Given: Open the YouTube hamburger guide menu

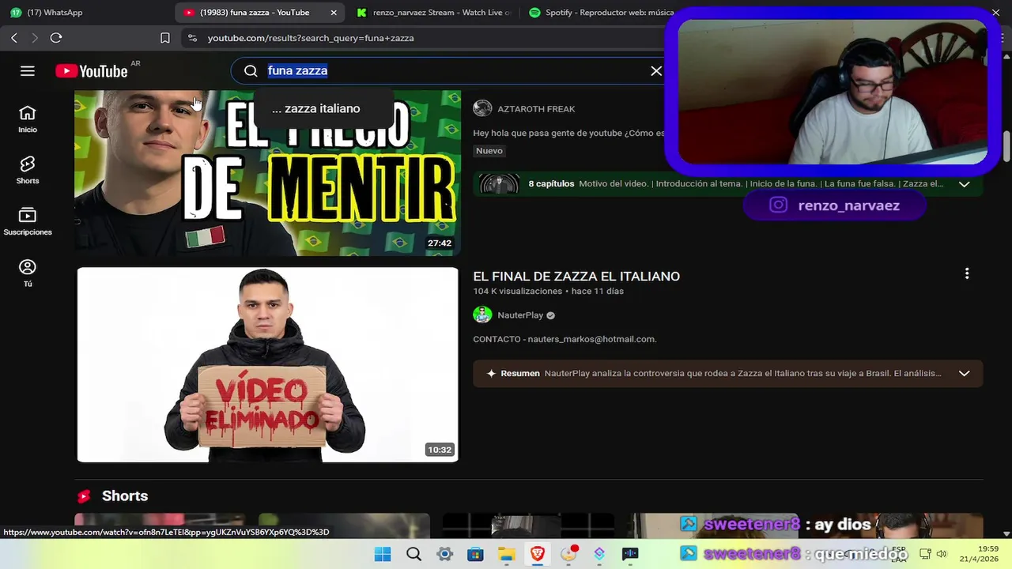Looking at the screenshot, I should [28, 71].
